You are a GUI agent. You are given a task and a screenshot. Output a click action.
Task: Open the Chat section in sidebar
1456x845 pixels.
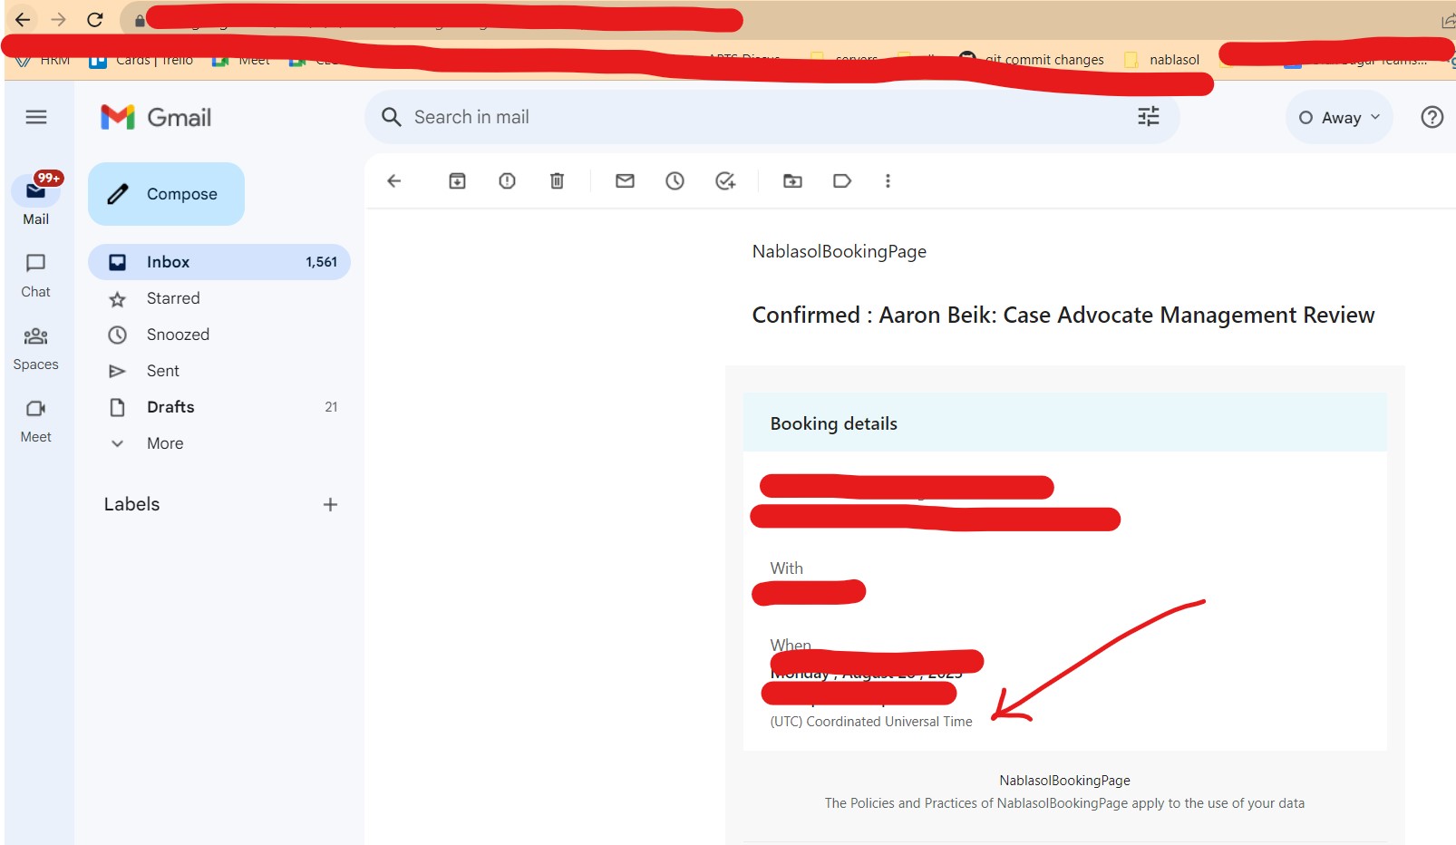click(35, 273)
